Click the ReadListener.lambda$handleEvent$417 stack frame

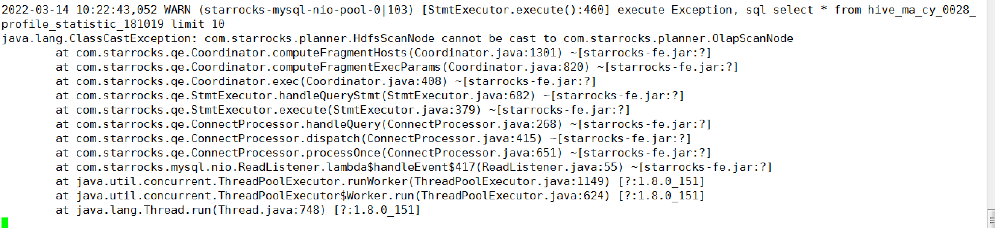tap(356, 167)
